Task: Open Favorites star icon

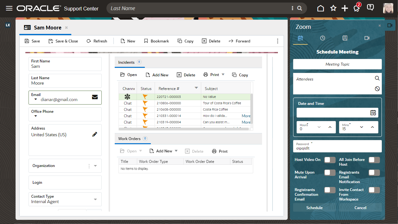Action: (333, 8)
